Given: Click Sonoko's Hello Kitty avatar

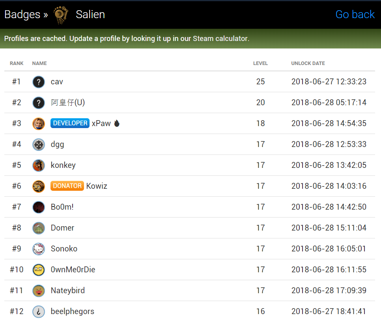Looking at the screenshot, I should [x=39, y=249].
